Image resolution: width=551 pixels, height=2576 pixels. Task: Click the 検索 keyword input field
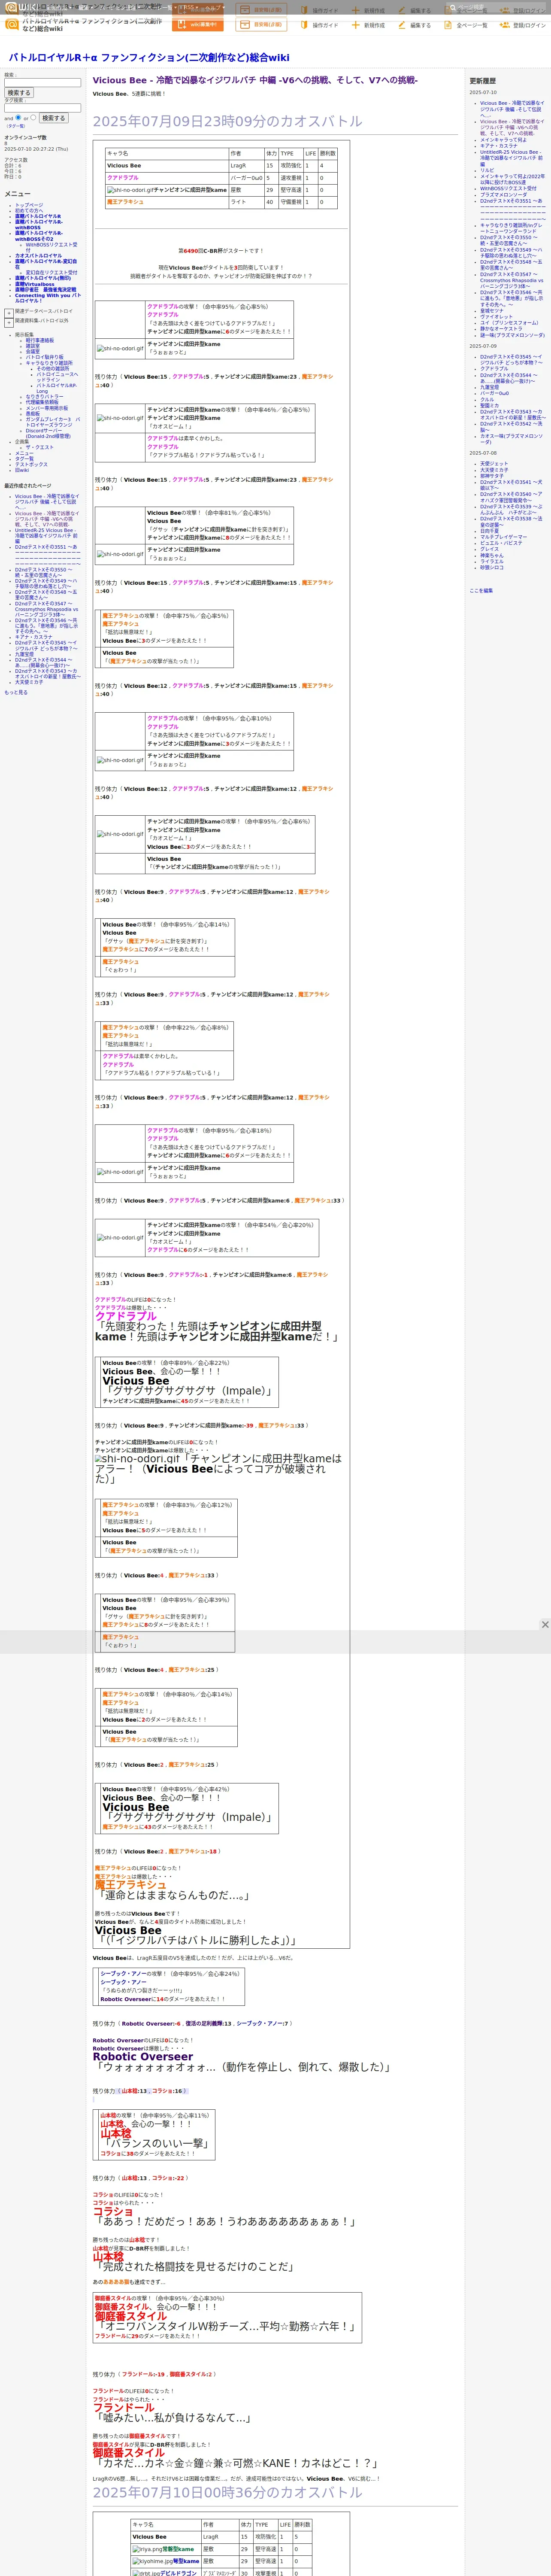click(x=42, y=83)
